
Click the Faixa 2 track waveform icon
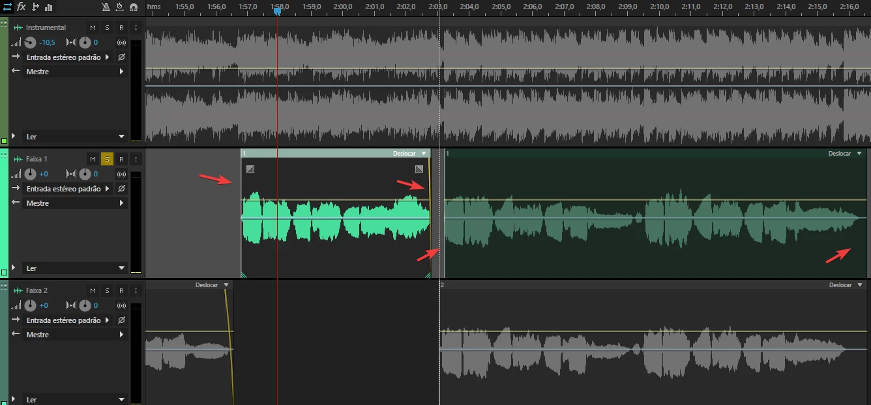pos(18,290)
